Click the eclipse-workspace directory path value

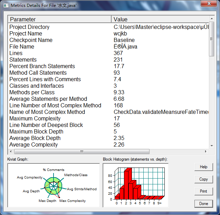click(161, 27)
